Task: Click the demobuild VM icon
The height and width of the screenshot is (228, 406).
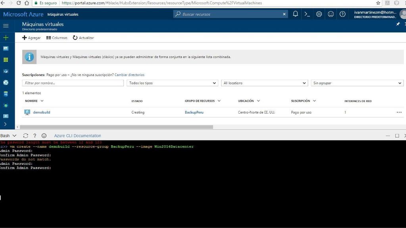Action: click(27, 112)
